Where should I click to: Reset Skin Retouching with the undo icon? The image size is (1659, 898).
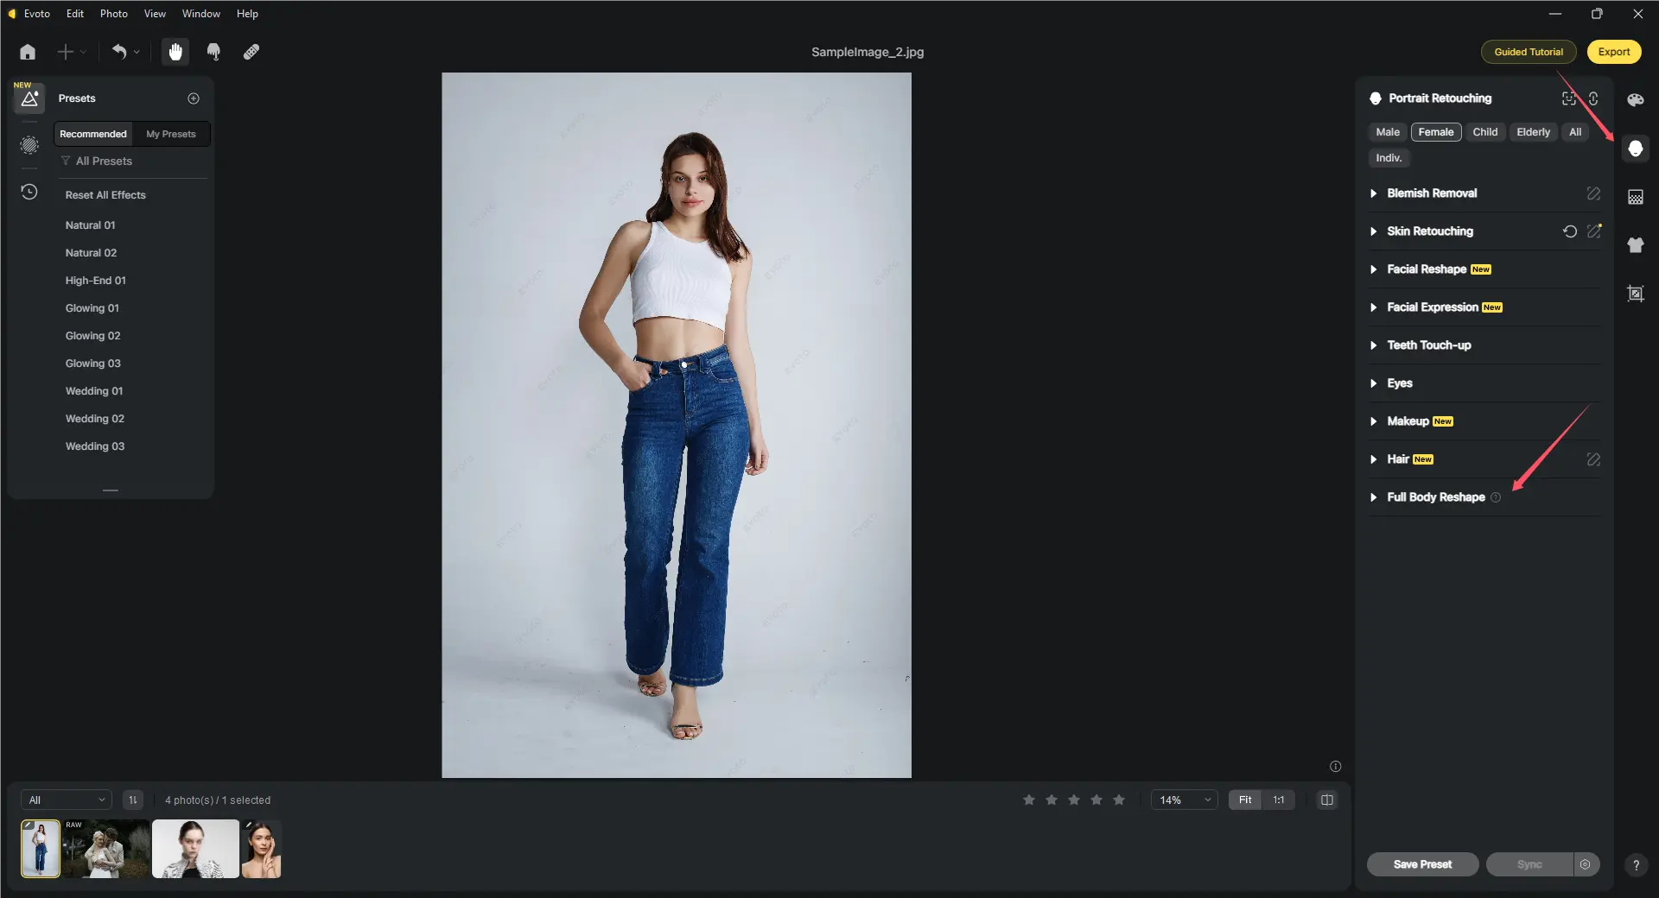pyautogui.click(x=1569, y=231)
